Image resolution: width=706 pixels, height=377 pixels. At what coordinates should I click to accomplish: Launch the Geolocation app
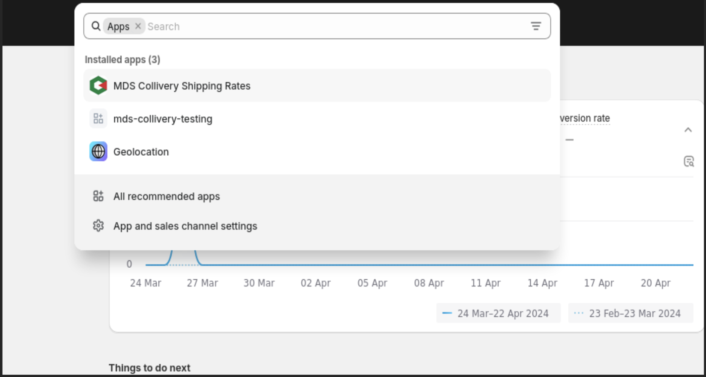(x=141, y=152)
